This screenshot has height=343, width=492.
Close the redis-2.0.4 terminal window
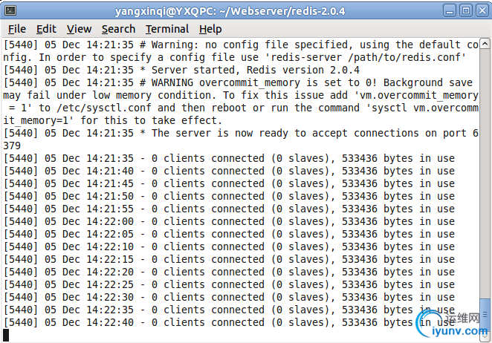[482, 11]
